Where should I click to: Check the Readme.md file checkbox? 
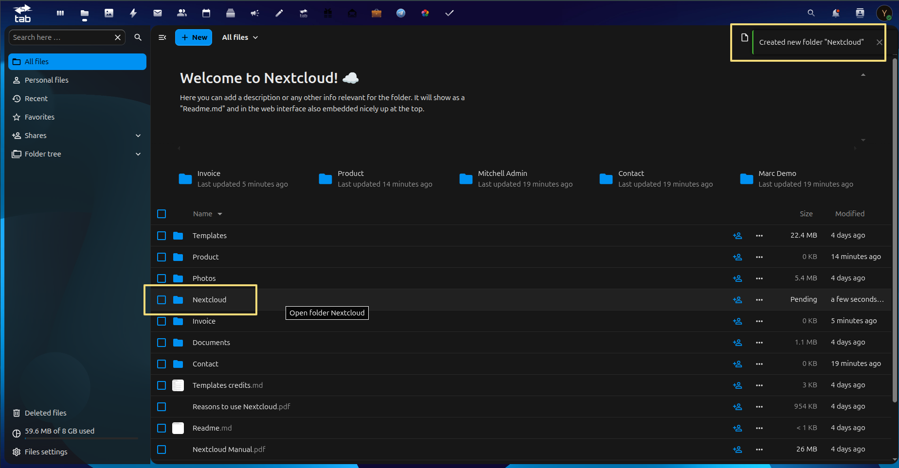pos(162,428)
